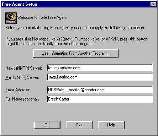Select the Mail (SMTP) Server field
Screen dimensions: 158x136
pyautogui.click(x=100, y=77)
